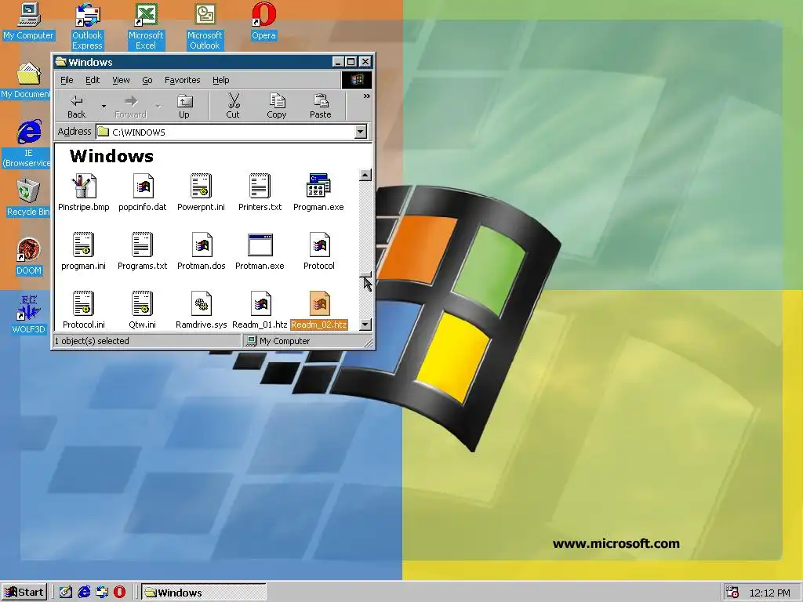The width and height of the screenshot is (803, 602).
Task: Launch Outlook Express from desktop
Action: pyautogui.click(x=87, y=27)
